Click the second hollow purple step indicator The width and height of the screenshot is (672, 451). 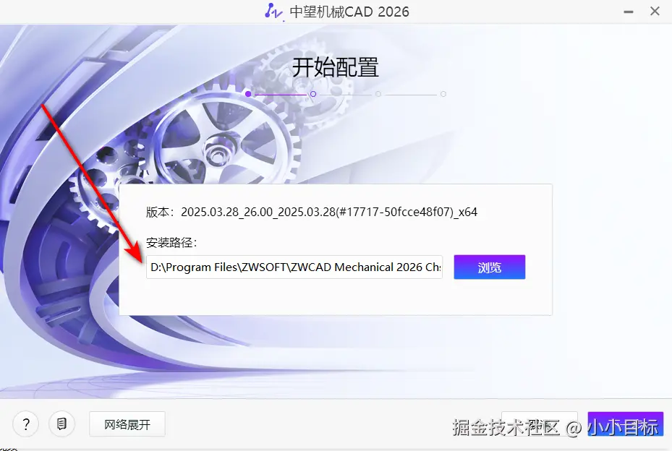point(313,94)
